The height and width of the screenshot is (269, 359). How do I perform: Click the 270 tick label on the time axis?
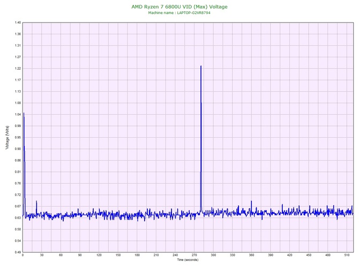pos(194,255)
